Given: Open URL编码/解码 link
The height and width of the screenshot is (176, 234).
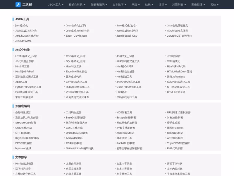Looking at the screenshot, I should coord(175,133).
